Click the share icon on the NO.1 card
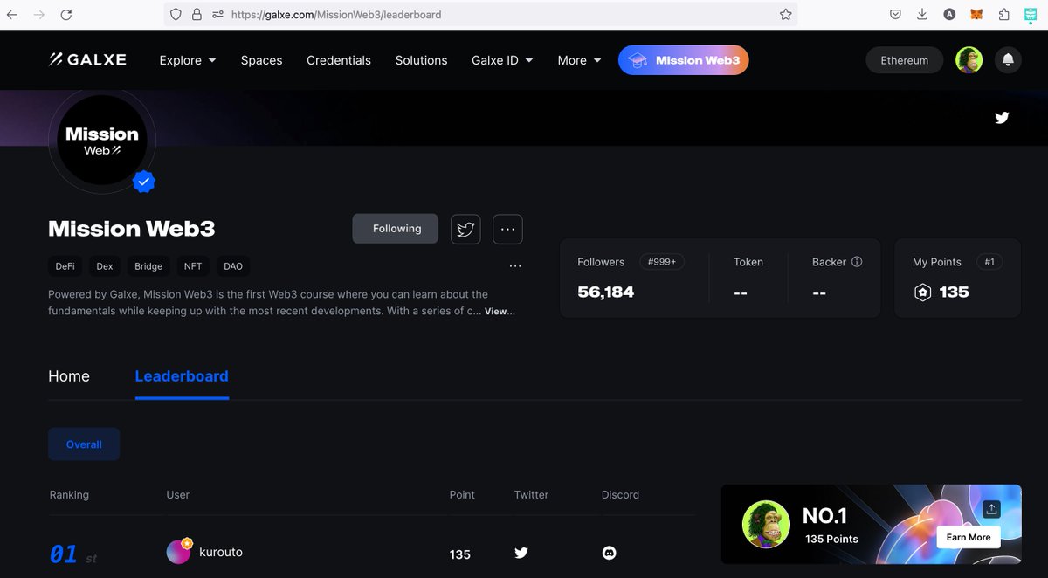This screenshot has height=578, width=1048. (x=991, y=508)
